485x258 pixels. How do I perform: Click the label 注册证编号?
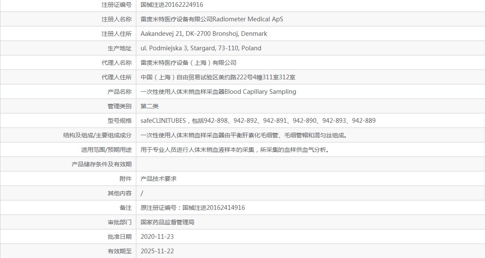117,5
